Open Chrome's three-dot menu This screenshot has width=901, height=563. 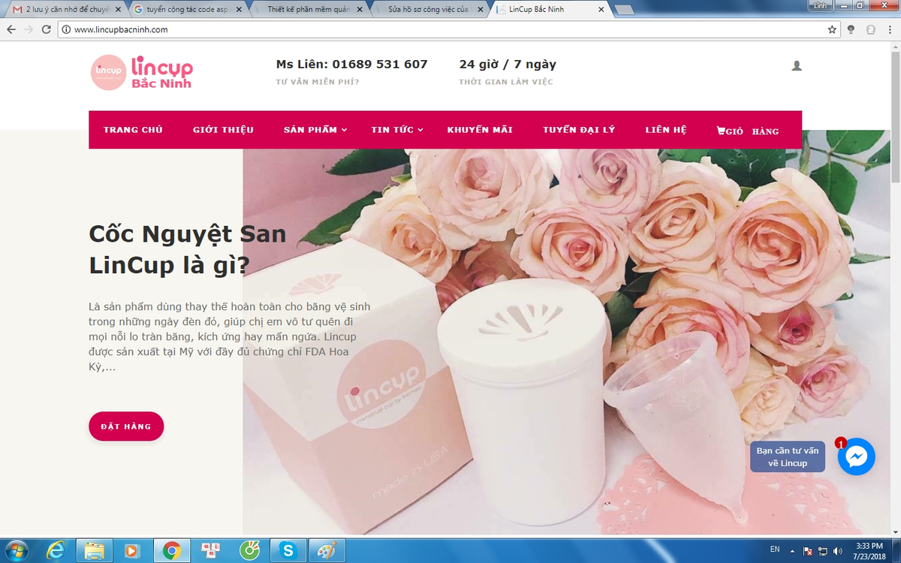pyautogui.click(x=890, y=30)
